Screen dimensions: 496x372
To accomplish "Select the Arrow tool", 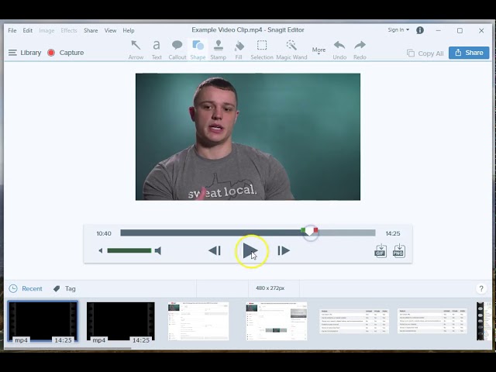I will [x=136, y=50].
